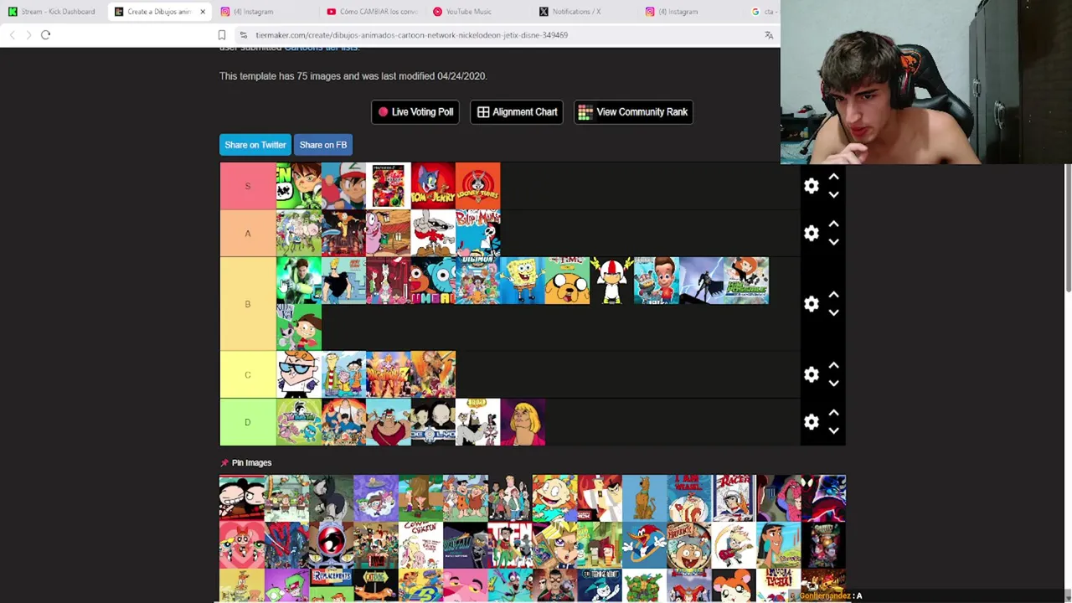The width and height of the screenshot is (1072, 603).
Task: Select Pucca image in unranked pool
Action: [242, 497]
